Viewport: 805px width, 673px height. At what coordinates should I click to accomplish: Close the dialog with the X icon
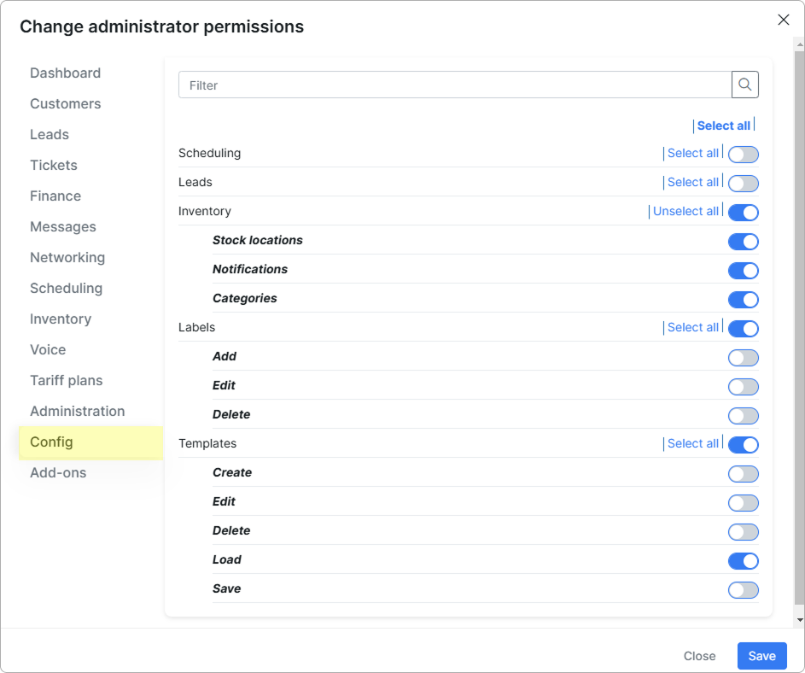(783, 20)
